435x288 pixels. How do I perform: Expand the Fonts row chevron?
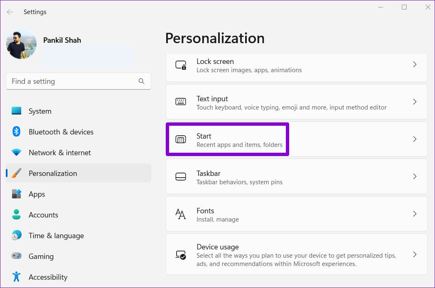(x=415, y=214)
